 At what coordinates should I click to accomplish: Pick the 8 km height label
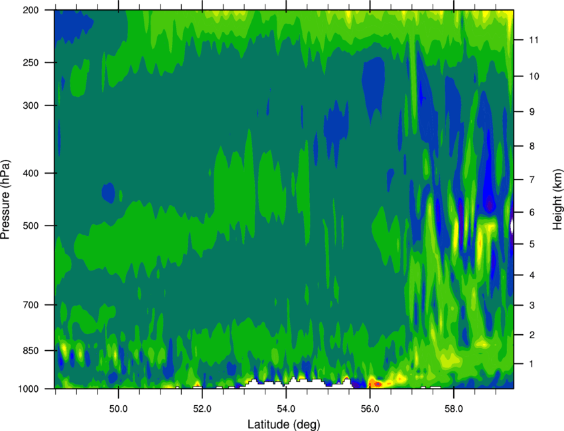tap(532, 147)
